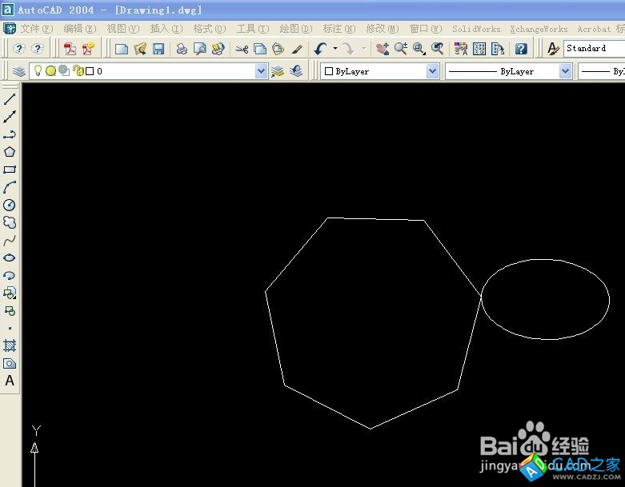Pick the Ellipse tool
The image size is (625, 487).
tap(10, 257)
